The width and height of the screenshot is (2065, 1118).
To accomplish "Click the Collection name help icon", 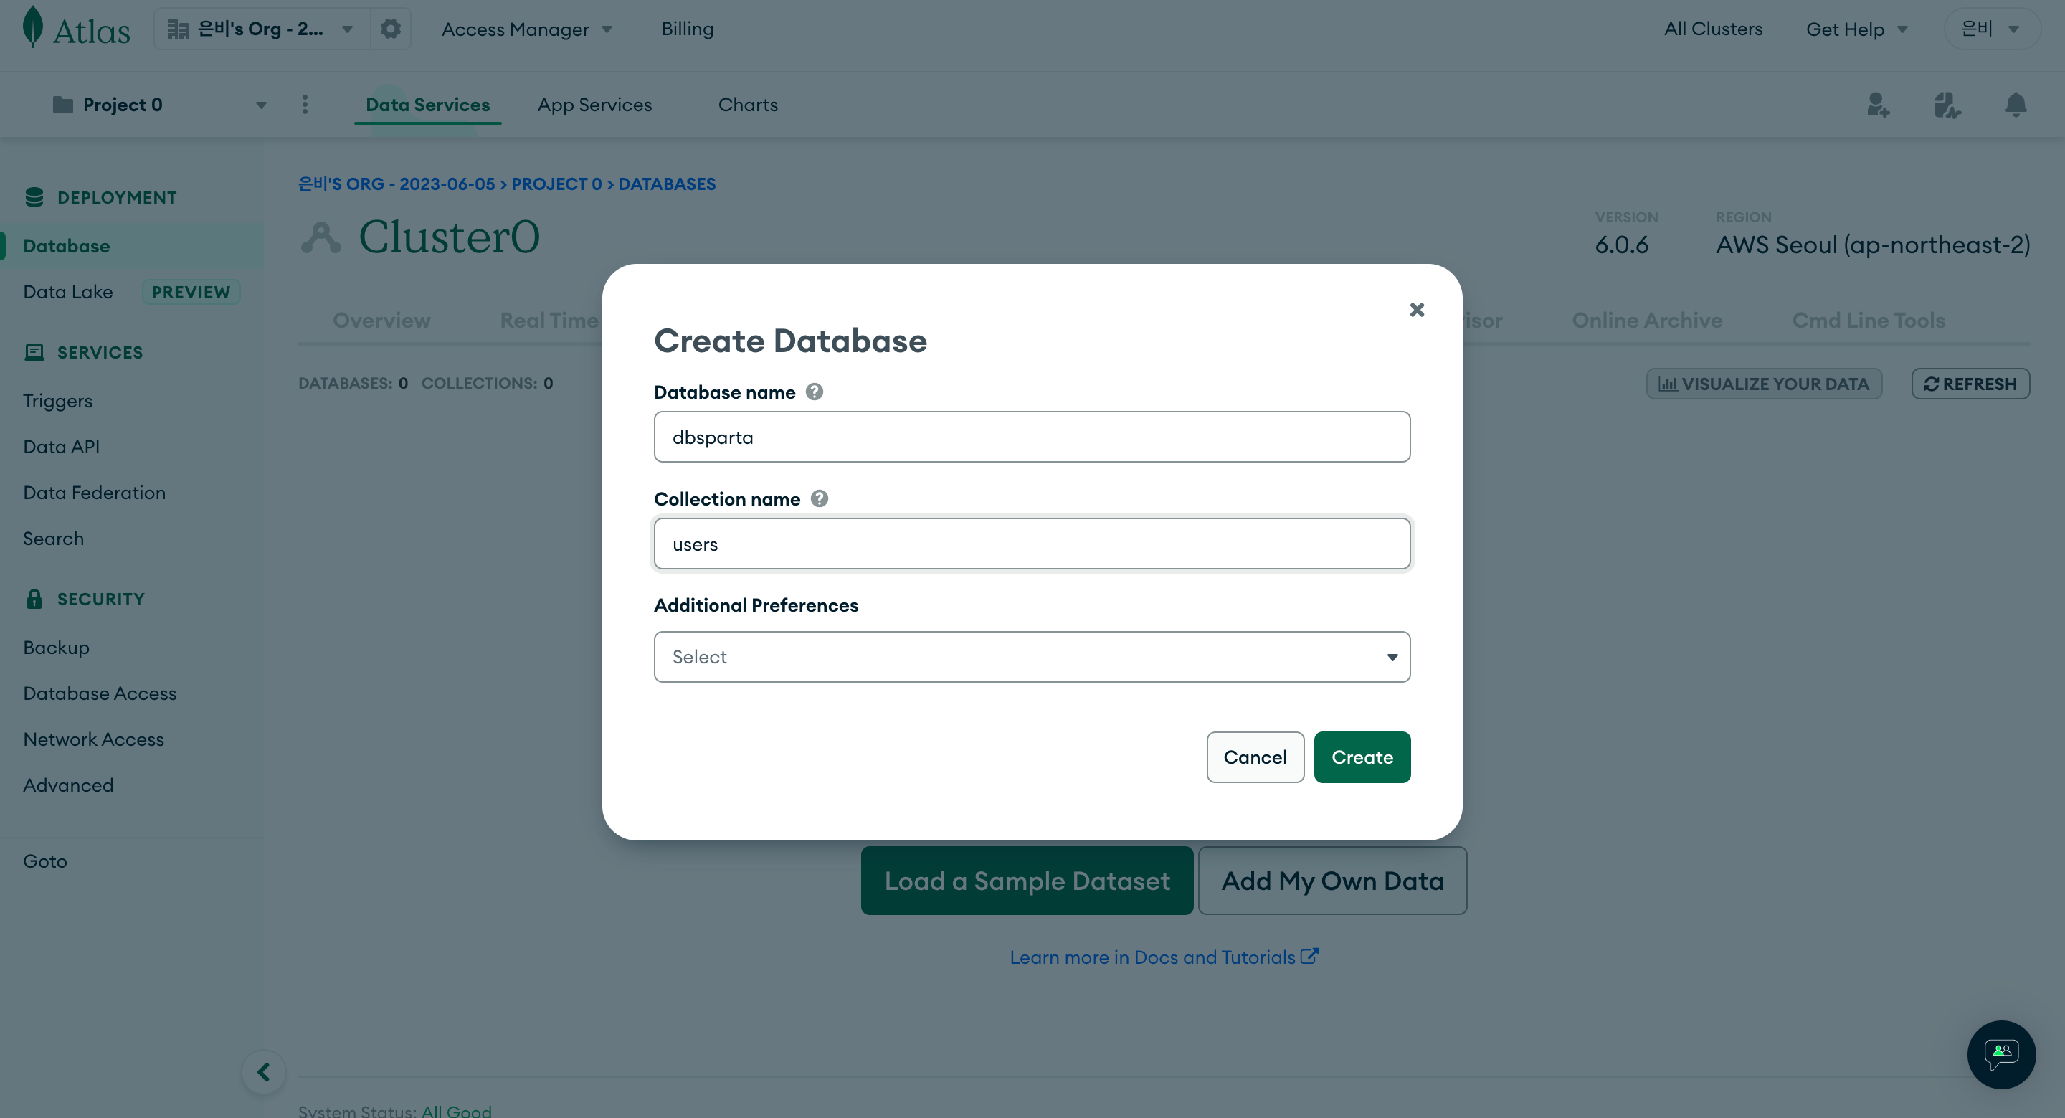I will [x=820, y=499].
